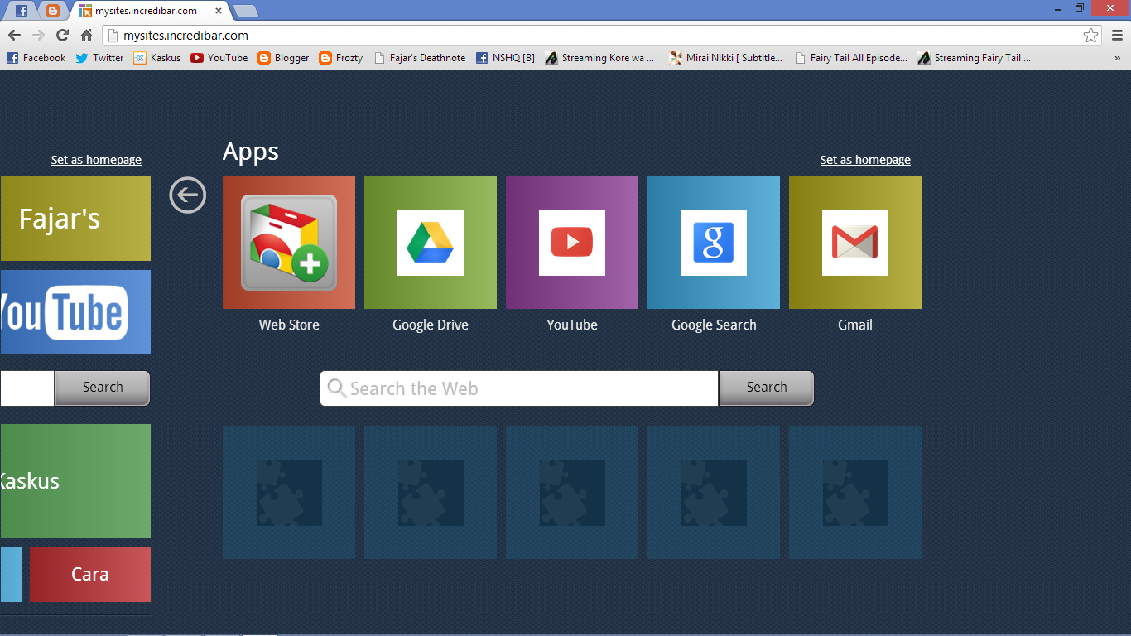Click the Home button in the browser toolbar
This screenshot has width=1131, height=636.
pyautogui.click(x=86, y=36)
